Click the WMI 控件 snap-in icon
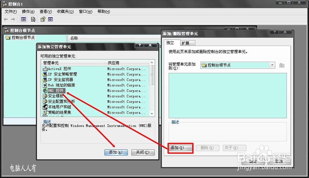 click(45, 91)
